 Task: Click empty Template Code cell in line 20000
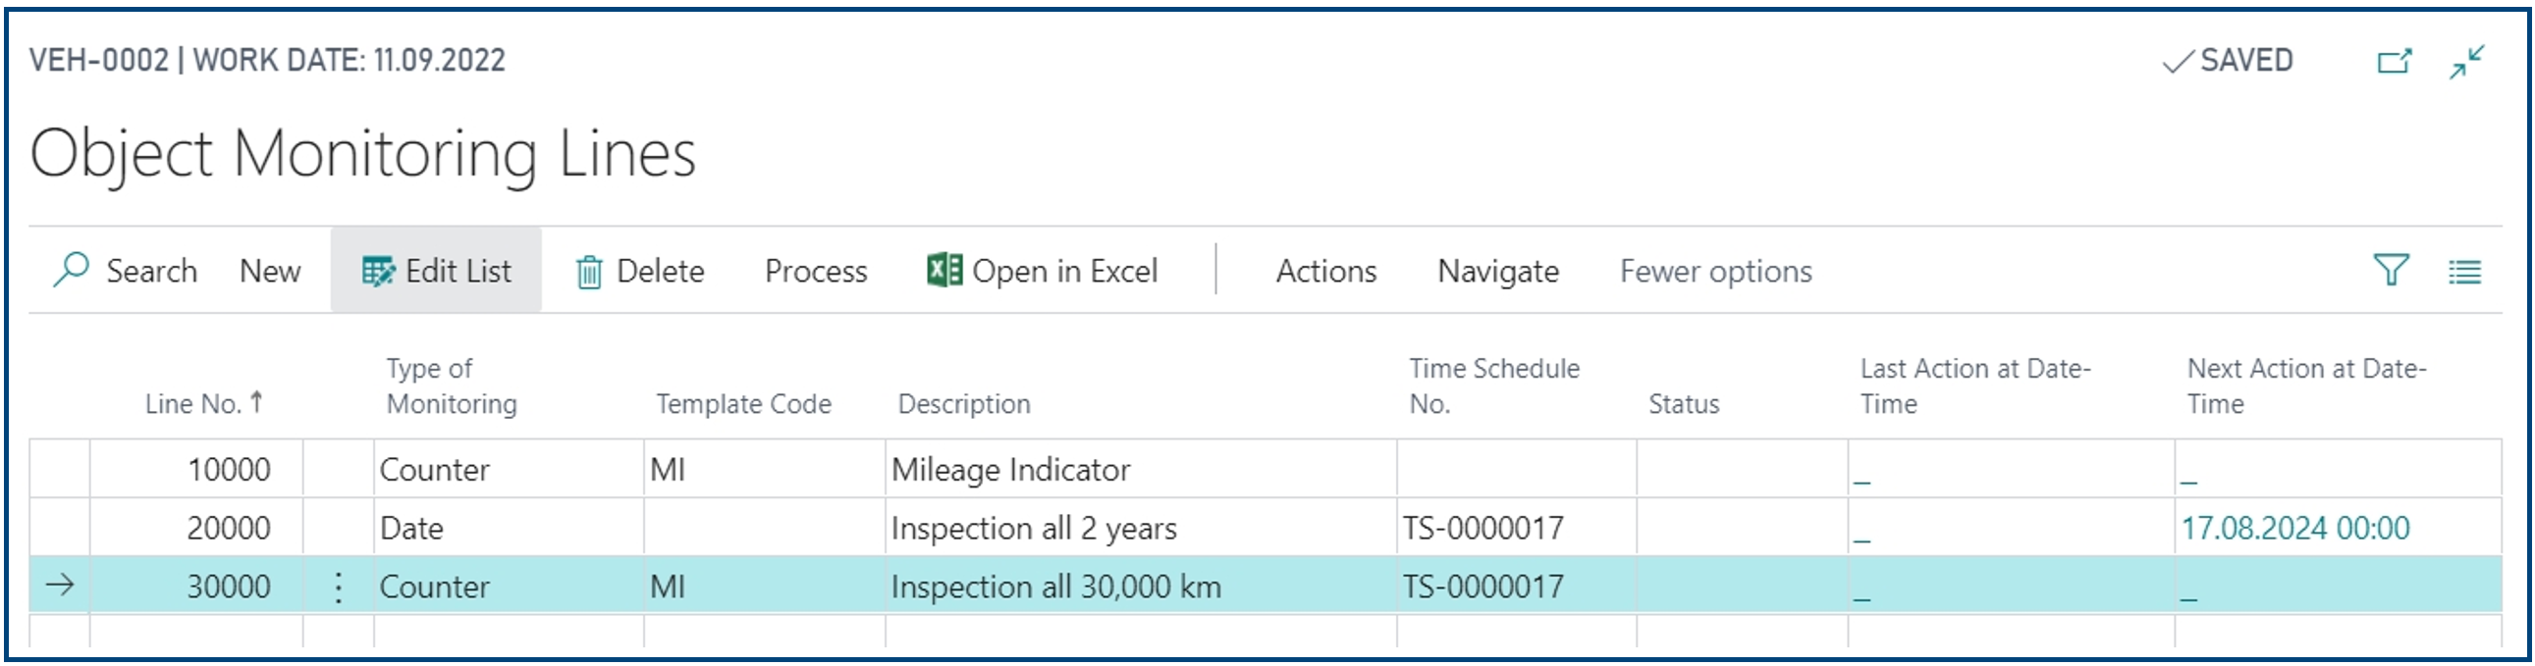point(765,529)
